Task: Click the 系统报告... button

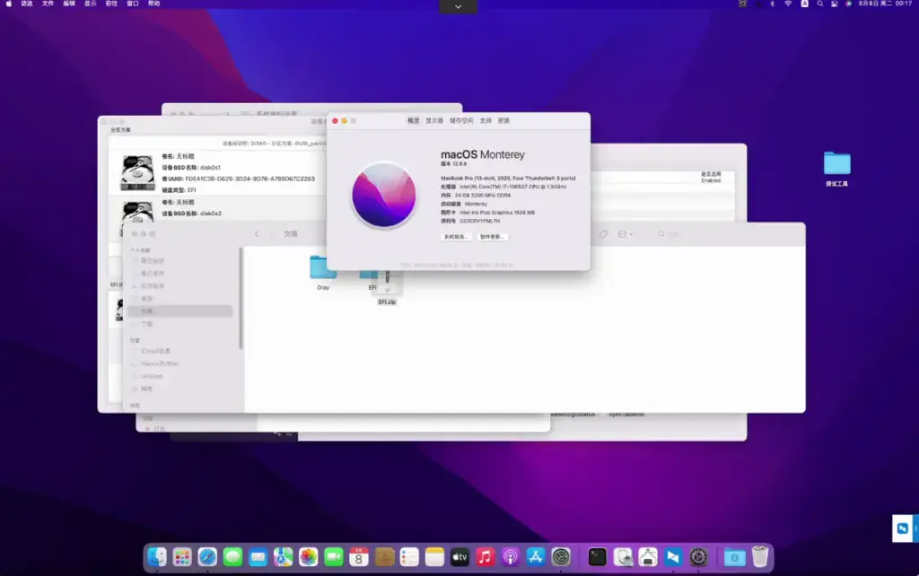Action: 455,237
